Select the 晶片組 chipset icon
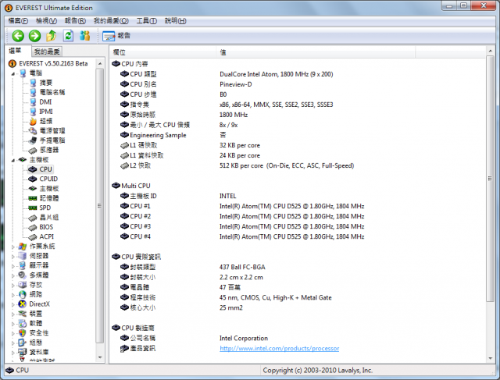Image resolution: width=500 pixels, height=380 pixels. tap(33, 218)
